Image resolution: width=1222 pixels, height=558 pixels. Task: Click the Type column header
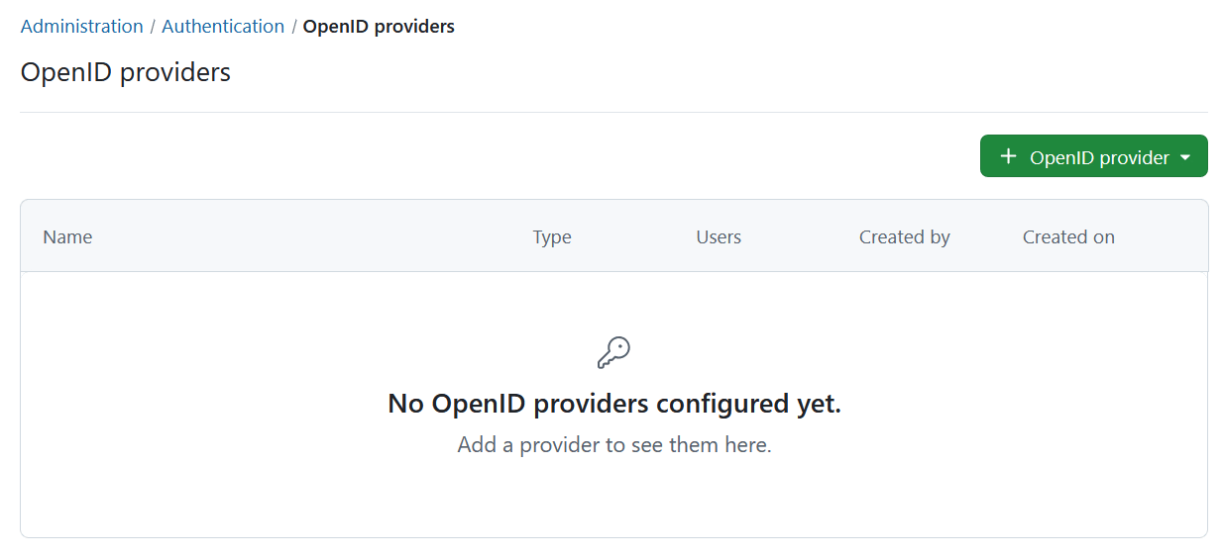552,236
